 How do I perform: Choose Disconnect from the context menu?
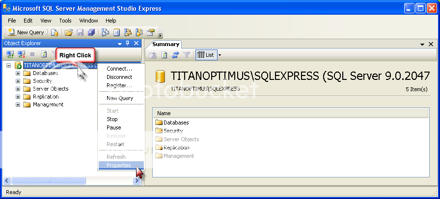point(121,77)
